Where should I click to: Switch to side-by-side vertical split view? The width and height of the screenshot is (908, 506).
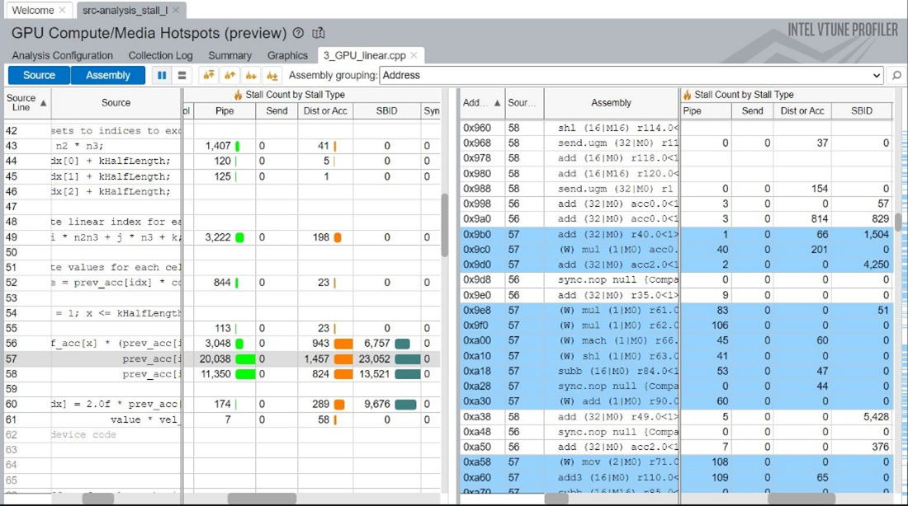[162, 75]
